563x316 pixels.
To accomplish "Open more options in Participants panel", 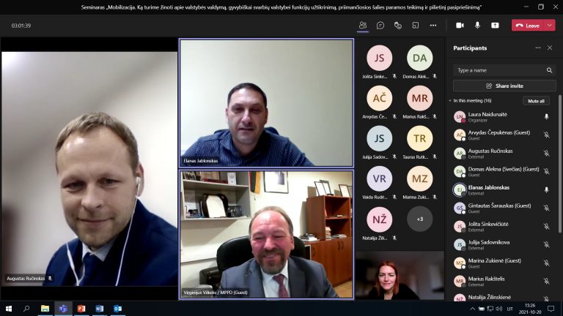I will (538, 48).
